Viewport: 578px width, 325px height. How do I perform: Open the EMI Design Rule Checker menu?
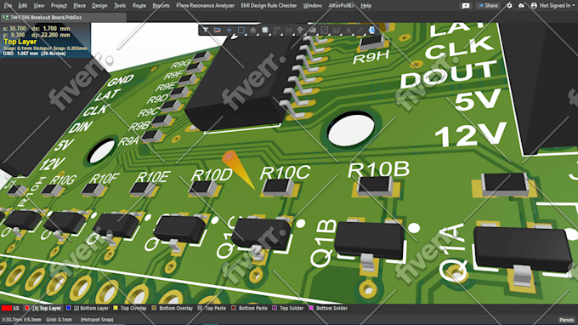click(269, 6)
